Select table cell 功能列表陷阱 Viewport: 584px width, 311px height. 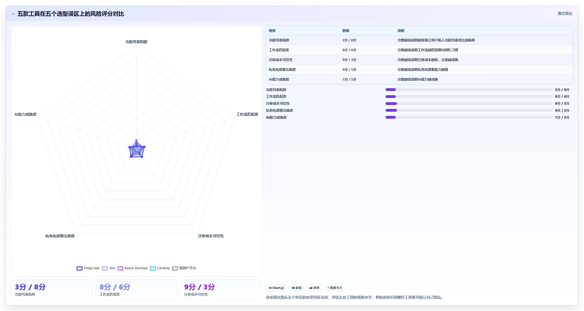coord(279,40)
